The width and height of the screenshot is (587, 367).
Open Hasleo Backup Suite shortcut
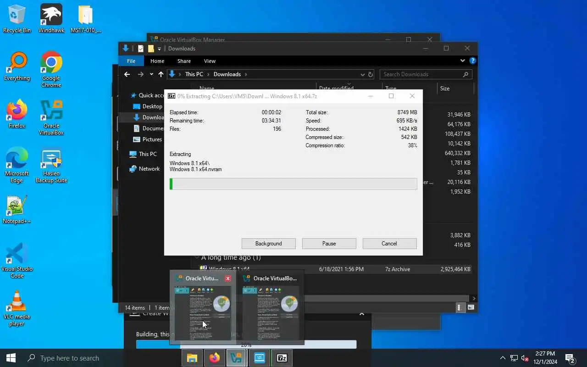pos(51,166)
